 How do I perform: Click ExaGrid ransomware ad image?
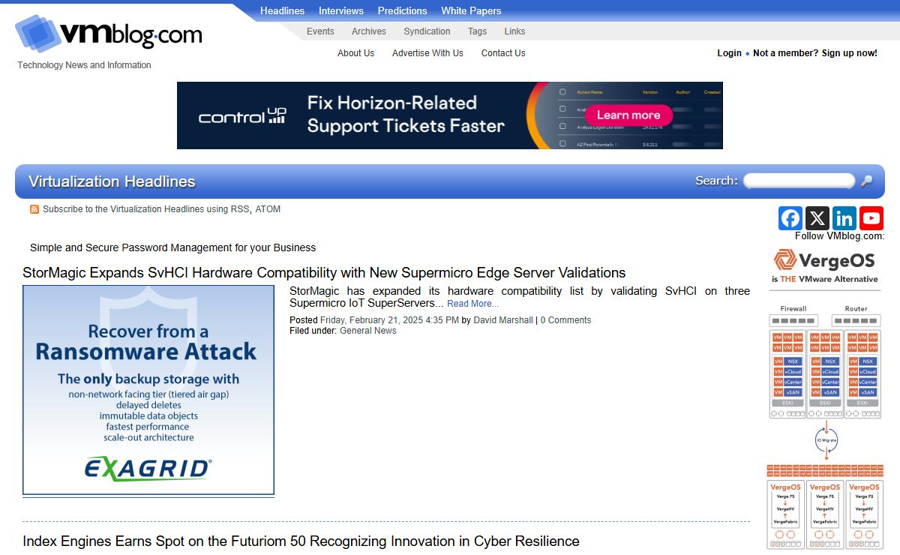[148, 390]
